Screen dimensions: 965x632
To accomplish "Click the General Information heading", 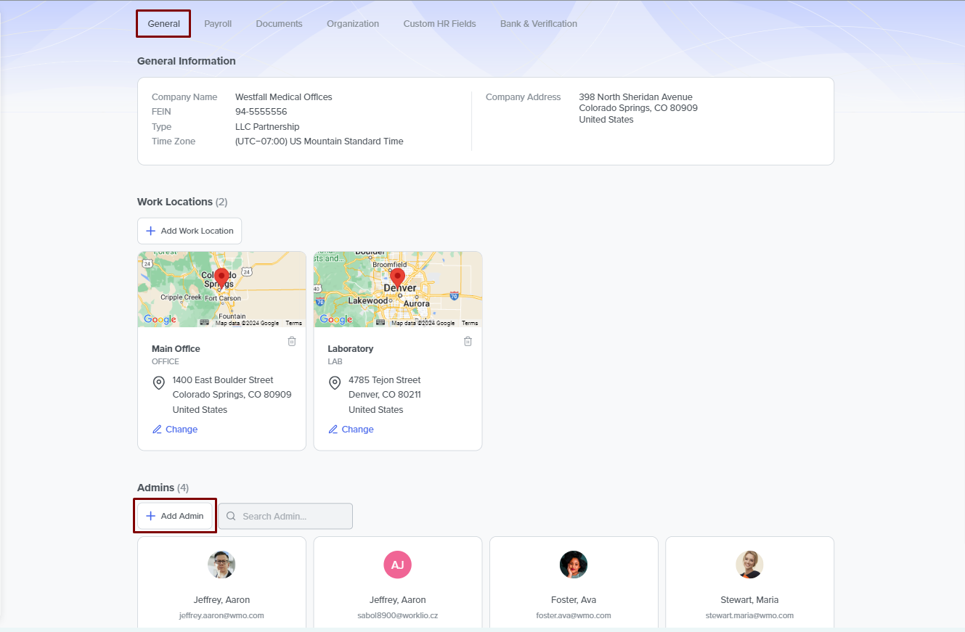I will pos(187,61).
